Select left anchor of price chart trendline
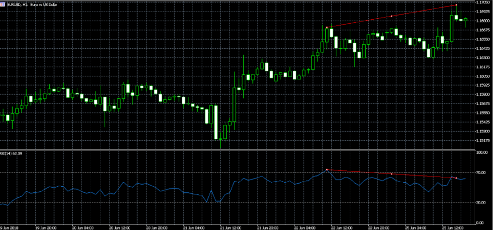 [327, 27]
